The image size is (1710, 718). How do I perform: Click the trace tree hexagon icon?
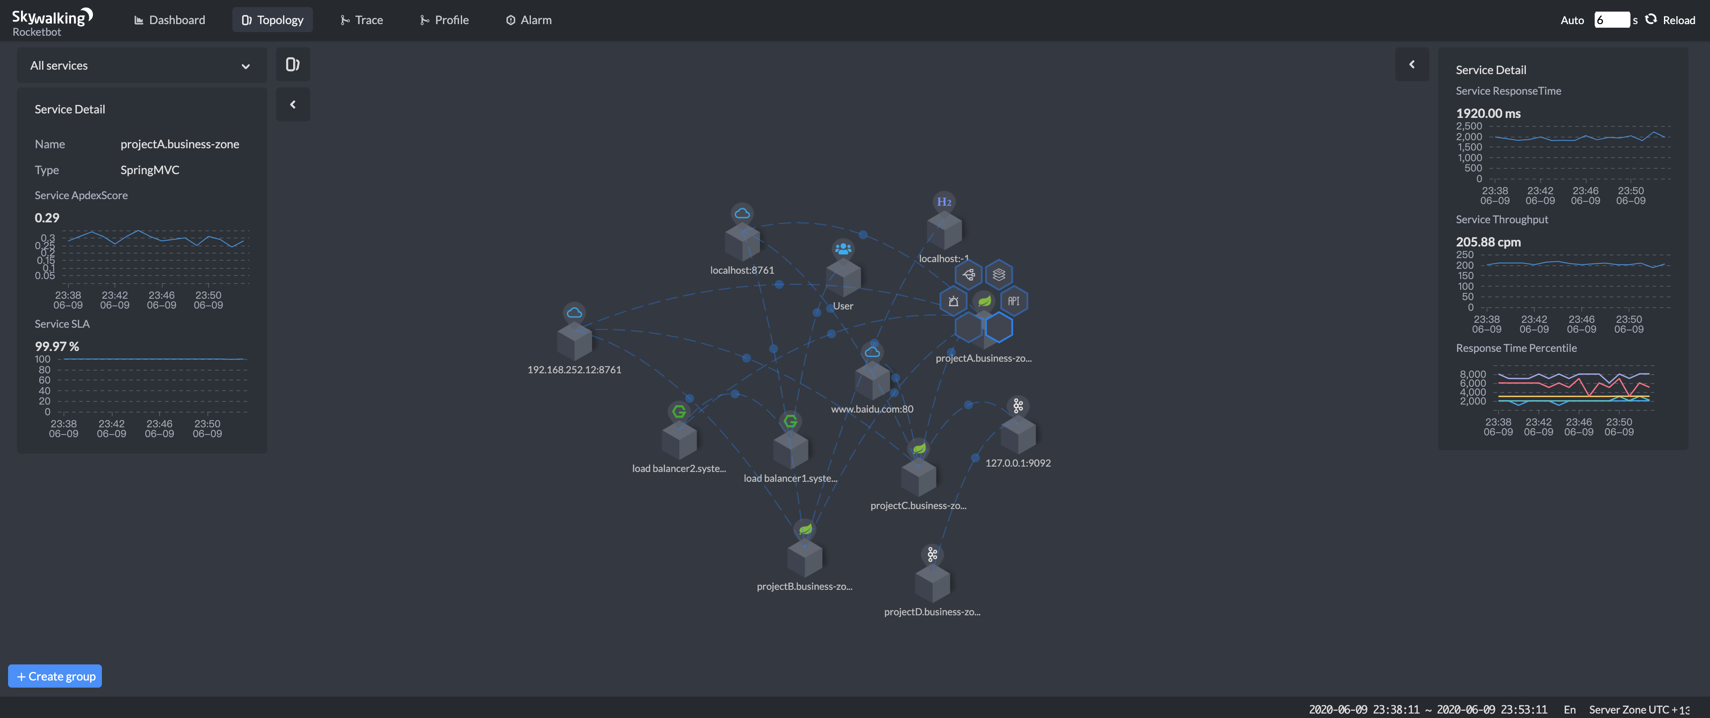[969, 275]
